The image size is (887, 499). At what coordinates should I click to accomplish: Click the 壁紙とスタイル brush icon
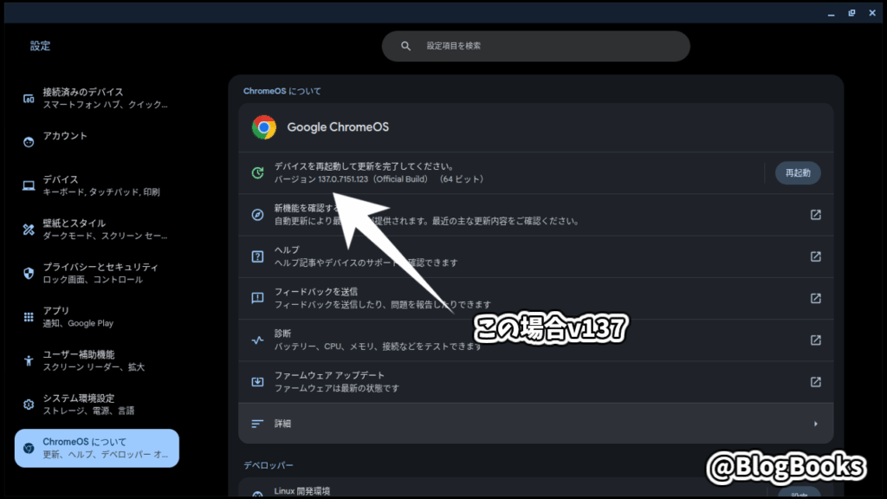(x=29, y=229)
